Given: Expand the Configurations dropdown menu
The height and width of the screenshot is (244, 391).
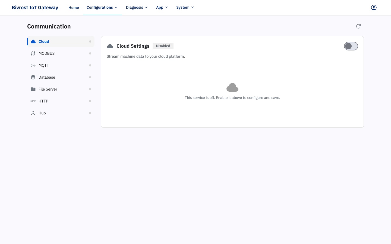Looking at the screenshot, I should tap(102, 7).
